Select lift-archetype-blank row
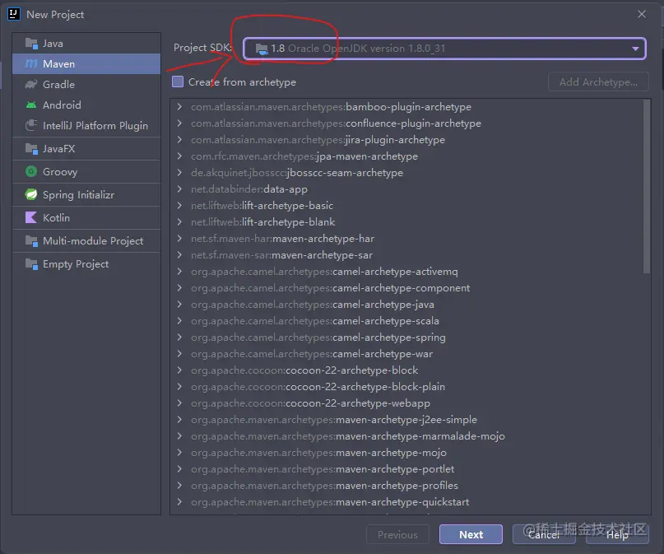664x554 pixels. coord(406,222)
